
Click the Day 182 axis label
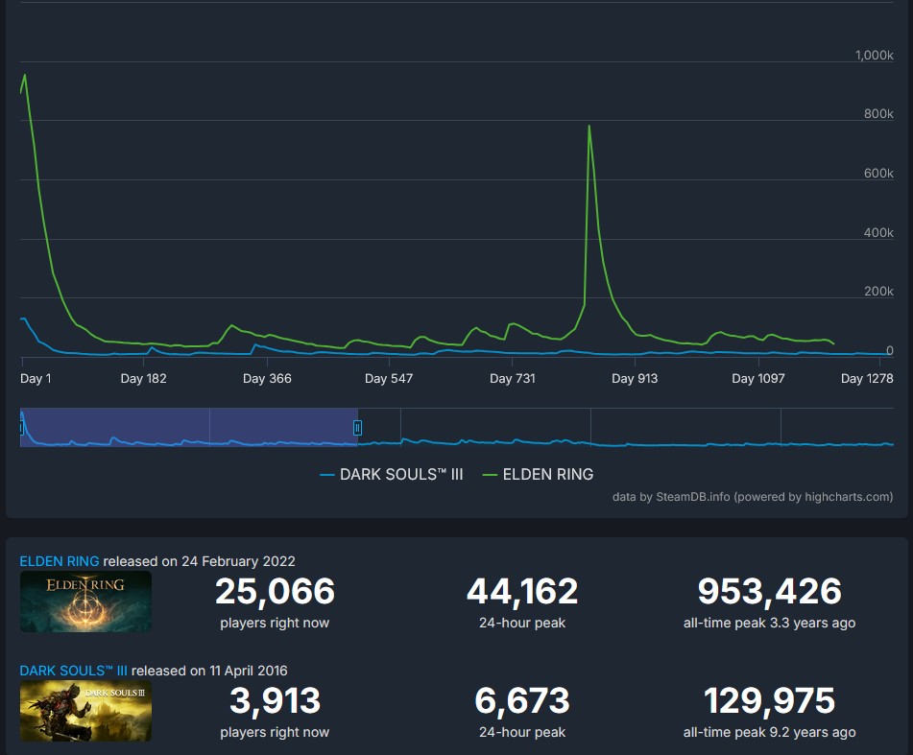click(x=143, y=379)
